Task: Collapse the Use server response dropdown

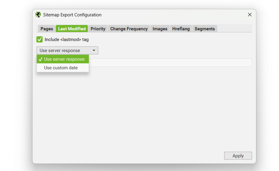Action: click(67, 51)
